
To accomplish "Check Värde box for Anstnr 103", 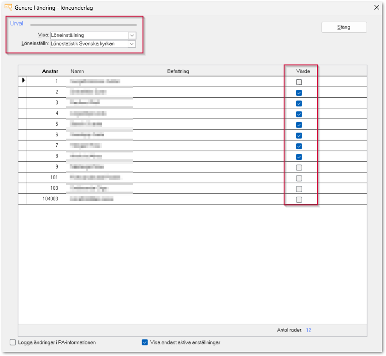I will 299,189.
